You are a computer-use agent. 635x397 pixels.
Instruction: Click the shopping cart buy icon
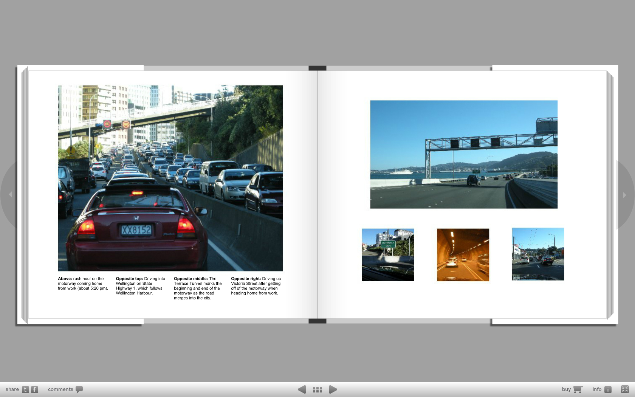578,389
